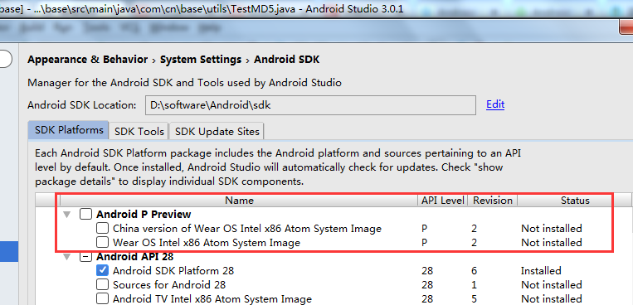This screenshot has width=633, height=305.
Task: Sort by the Revision column header
Action: click(x=493, y=201)
